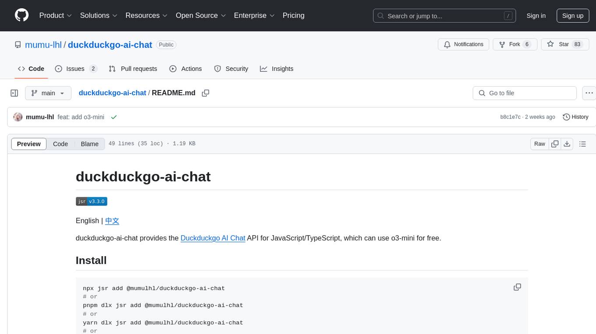The width and height of the screenshot is (596, 334).
Task: Copy the README.md file path
Action: (205, 93)
